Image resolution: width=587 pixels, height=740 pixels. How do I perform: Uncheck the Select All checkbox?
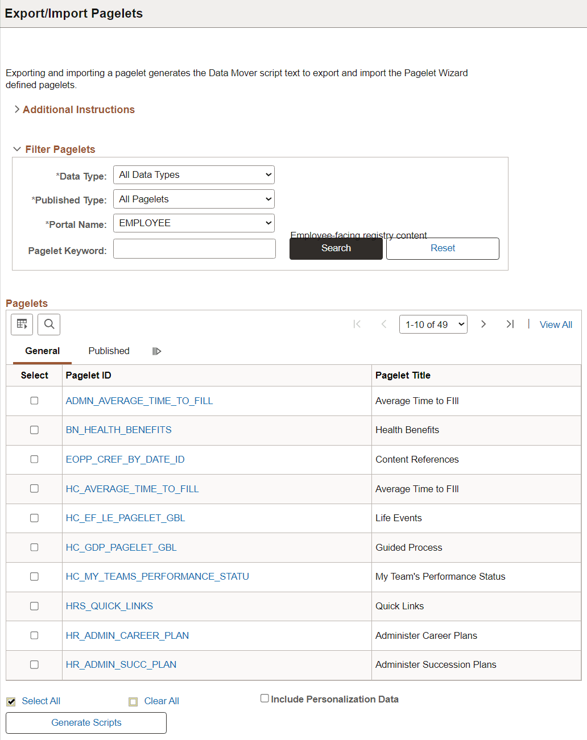pyautogui.click(x=10, y=701)
